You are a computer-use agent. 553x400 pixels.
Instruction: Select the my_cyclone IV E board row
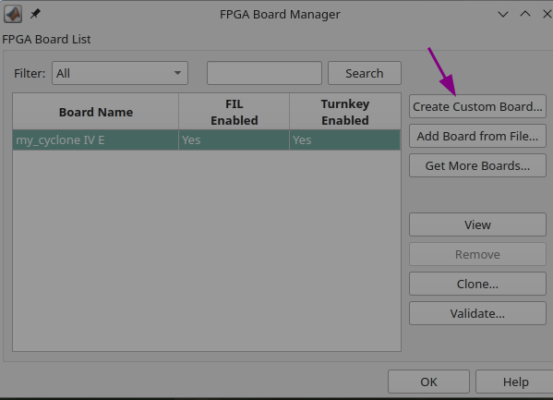click(206, 139)
